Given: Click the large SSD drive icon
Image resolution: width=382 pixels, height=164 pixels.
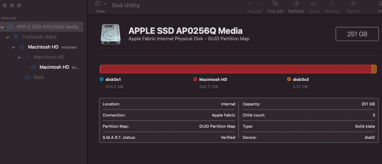Looking at the screenshot, I should tap(111, 34).
